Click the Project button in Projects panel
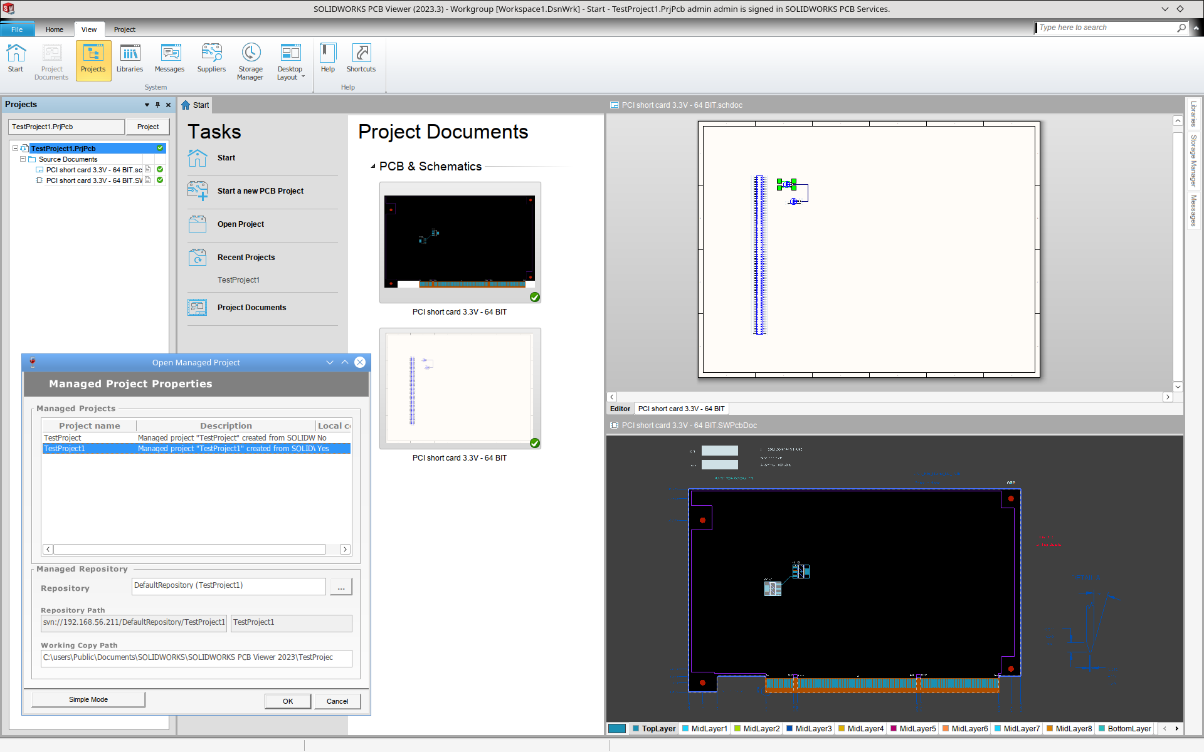1204x752 pixels. coord(148,127)
